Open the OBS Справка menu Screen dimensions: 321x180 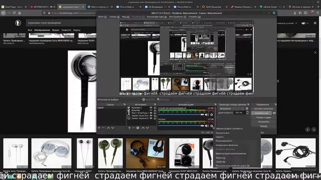pos(195,16)
